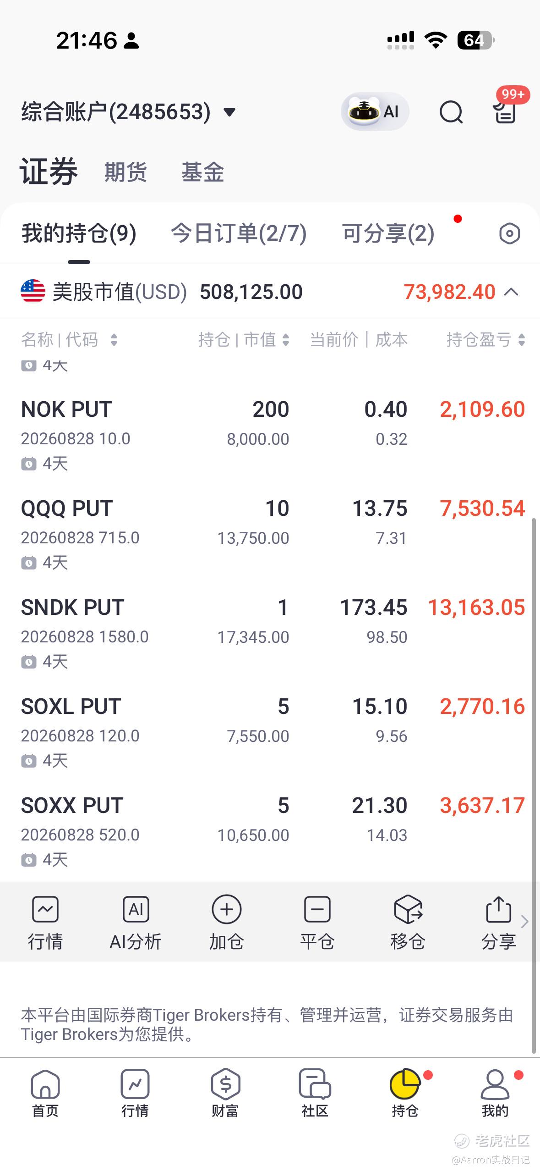Expand the 综合账户 account dropdown arrow
Image resolution: width=540 pixels, height=1172 pixels.
[229, 112]
